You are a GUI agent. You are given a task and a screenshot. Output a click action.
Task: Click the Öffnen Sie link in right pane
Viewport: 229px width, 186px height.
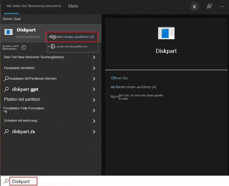coord(119,78)
